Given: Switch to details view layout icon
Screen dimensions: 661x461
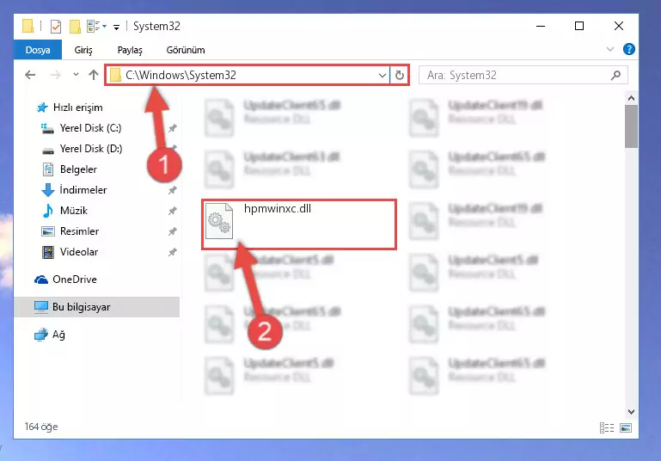Looking at the screenshot, I should click(607, 427).
